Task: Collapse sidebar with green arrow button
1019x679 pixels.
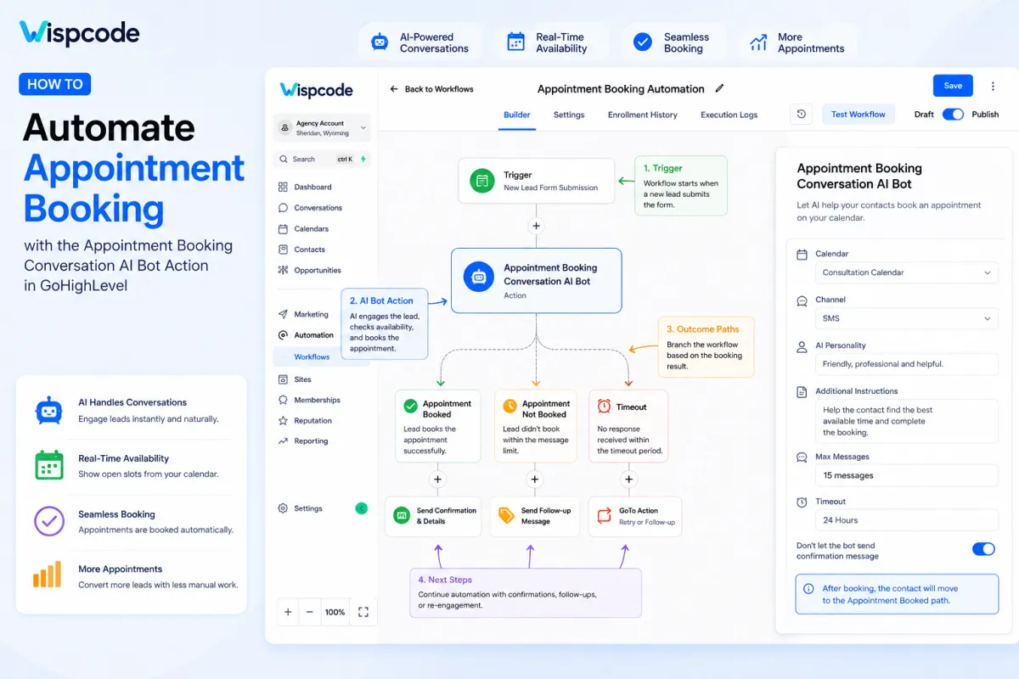Action: point(361,508)
